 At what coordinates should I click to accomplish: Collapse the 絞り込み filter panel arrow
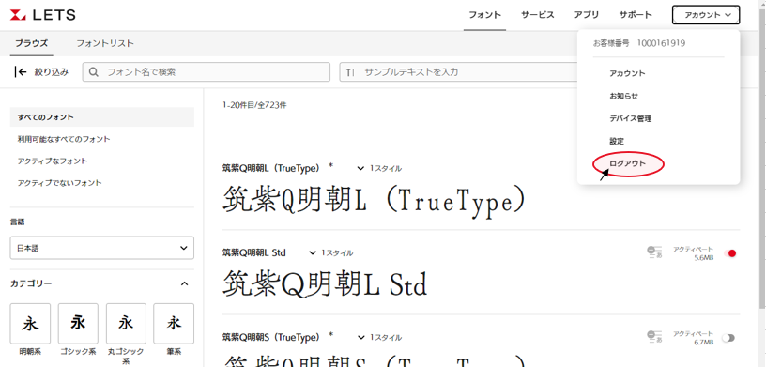pos(21,72)
